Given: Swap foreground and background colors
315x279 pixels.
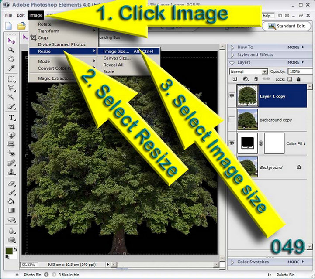Looking at the screenshot, I should 15,249.
